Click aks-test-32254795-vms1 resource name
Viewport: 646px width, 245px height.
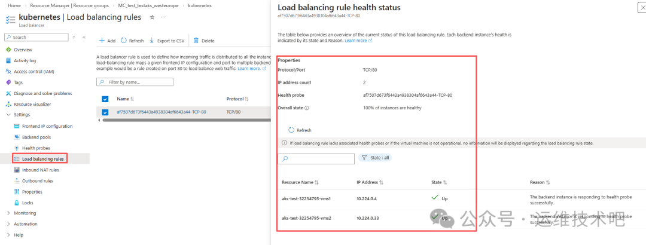306,198
